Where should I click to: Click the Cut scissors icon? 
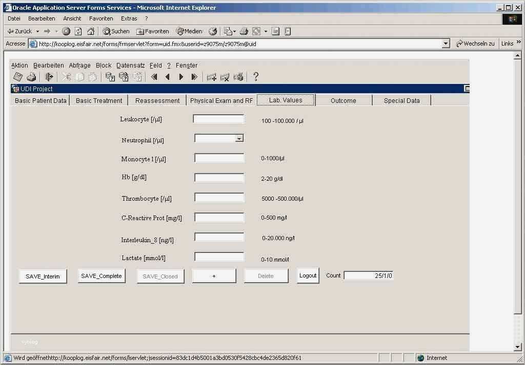[x=66, y=77]
